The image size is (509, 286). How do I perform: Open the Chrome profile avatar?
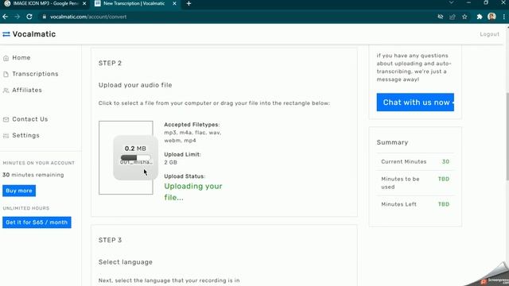point(492,17)
